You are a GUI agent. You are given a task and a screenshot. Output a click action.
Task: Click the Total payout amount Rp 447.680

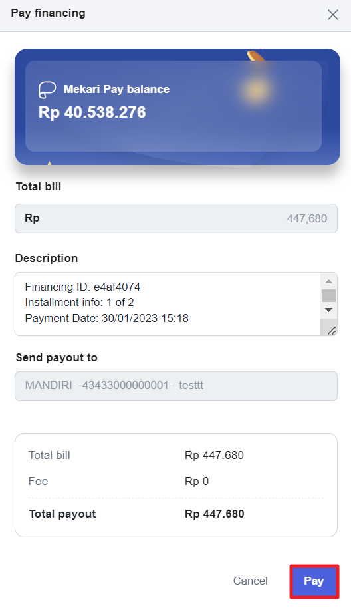215,514
